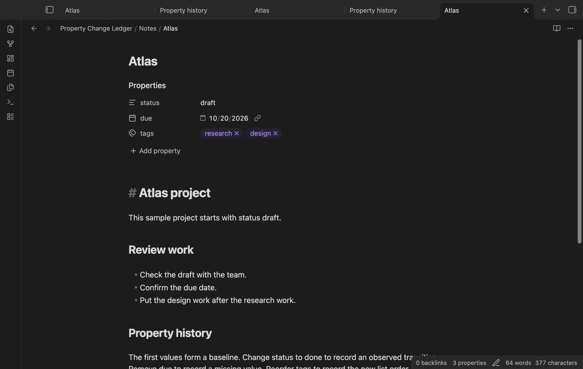Edit the status value draft

208,103
